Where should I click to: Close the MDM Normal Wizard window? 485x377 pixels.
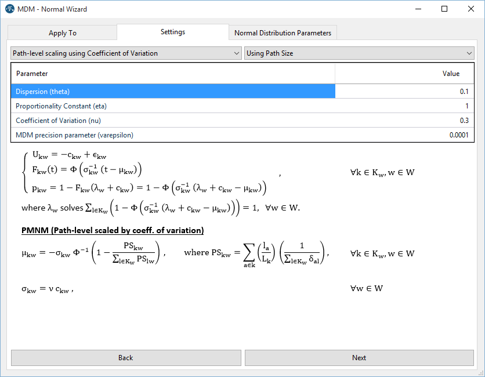[x=471, y=9]
